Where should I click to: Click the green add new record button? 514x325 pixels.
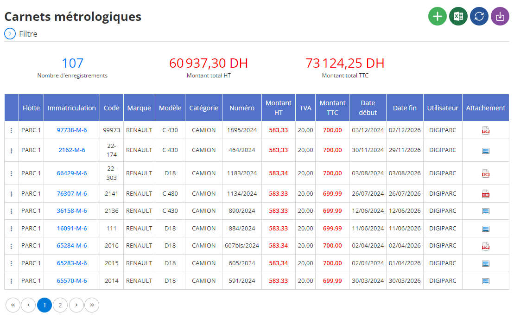tap(437, 16)
